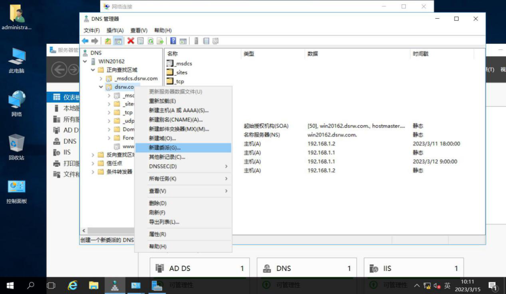This screenshot has height=294, width=506.
Task: Choose 新建邮件交换器(MX)(M)...
Action: point(183,129)
